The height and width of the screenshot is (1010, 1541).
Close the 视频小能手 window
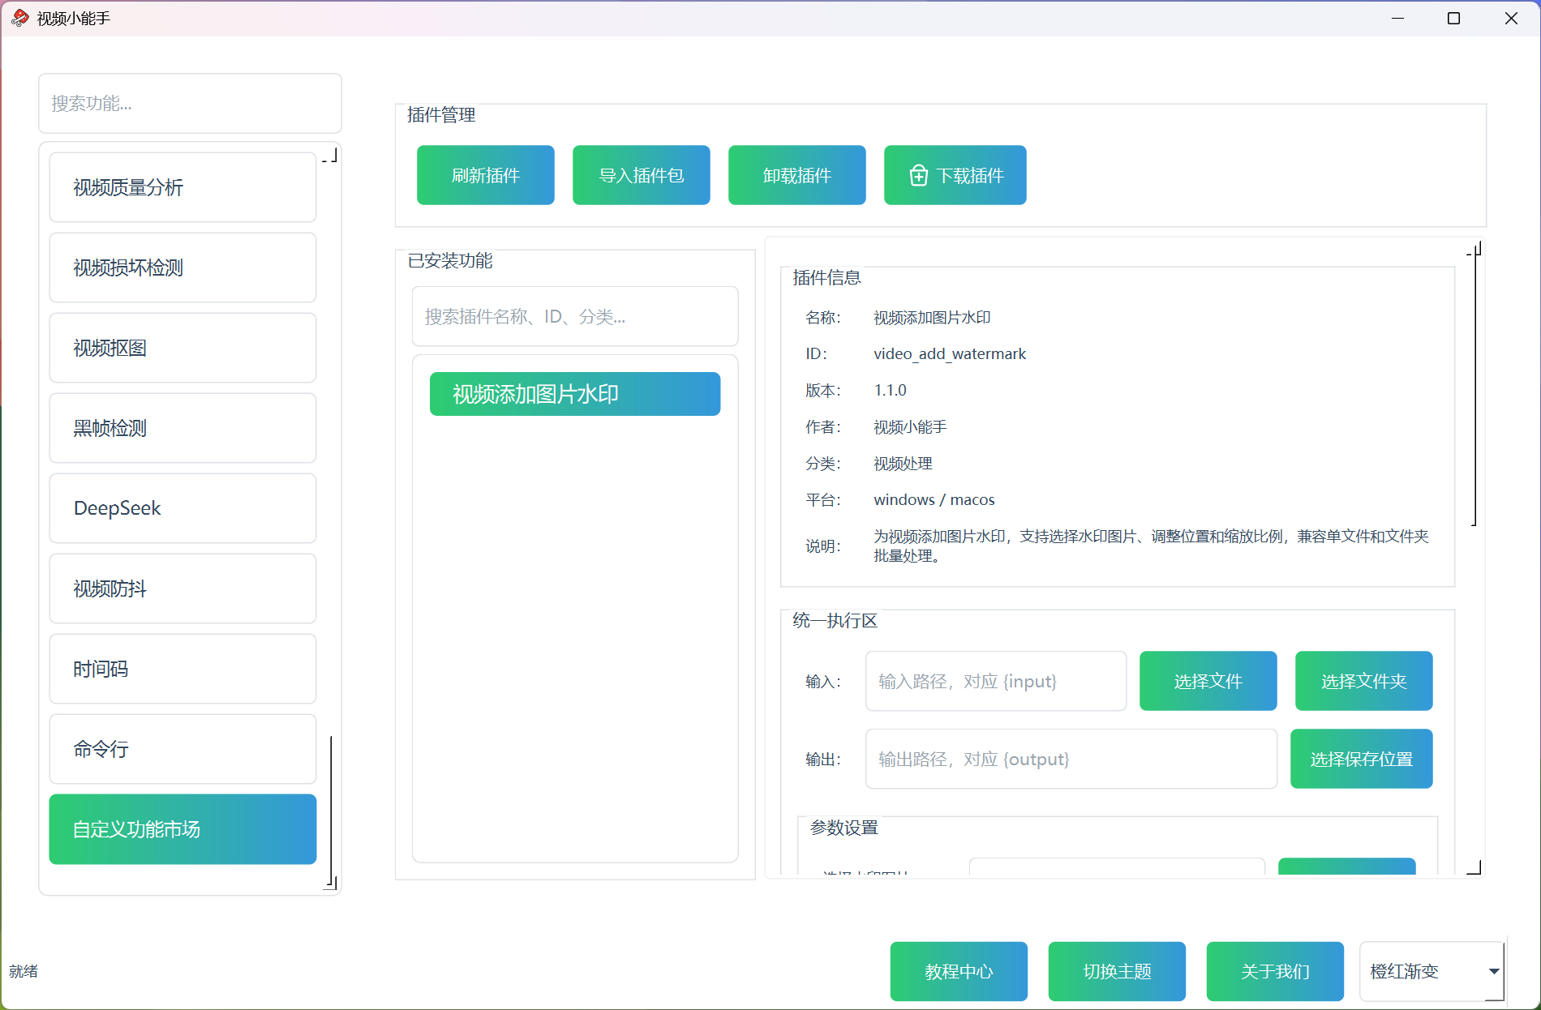[x=1511, y=18]
